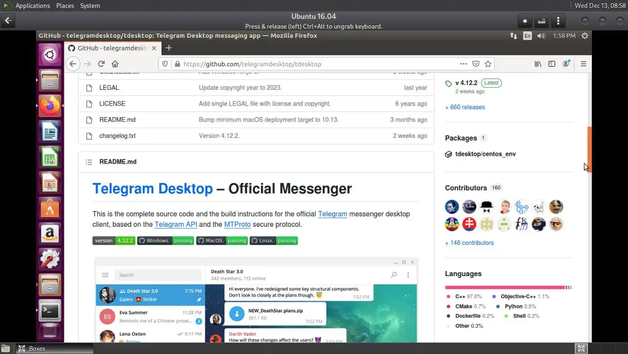Open the Places menu
Screen dimensions: 628x354
[x=65, y=6]
